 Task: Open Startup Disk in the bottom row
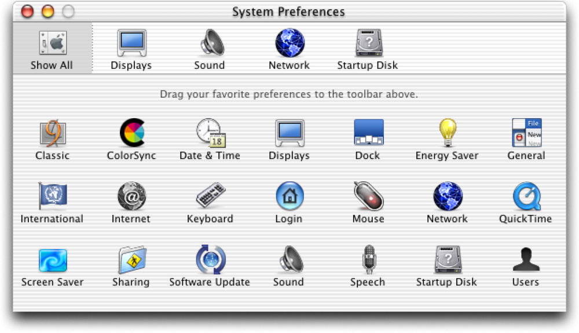coord(447,266)
